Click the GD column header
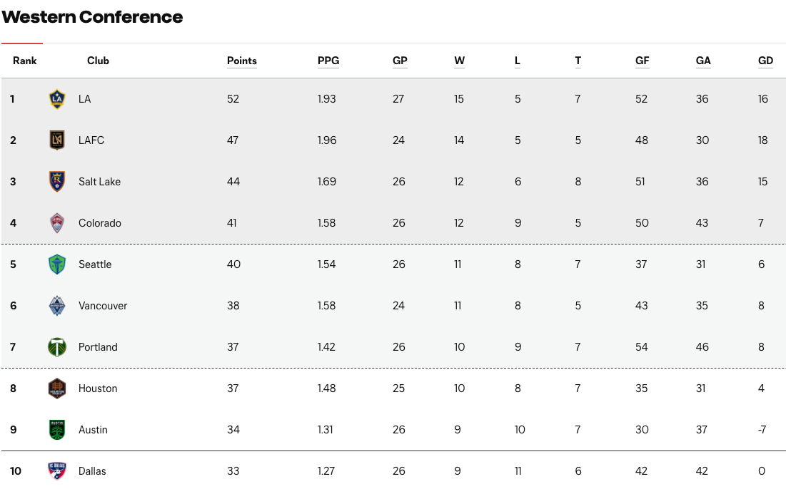Viewport: 786px width, 489px height. [765, 61]
